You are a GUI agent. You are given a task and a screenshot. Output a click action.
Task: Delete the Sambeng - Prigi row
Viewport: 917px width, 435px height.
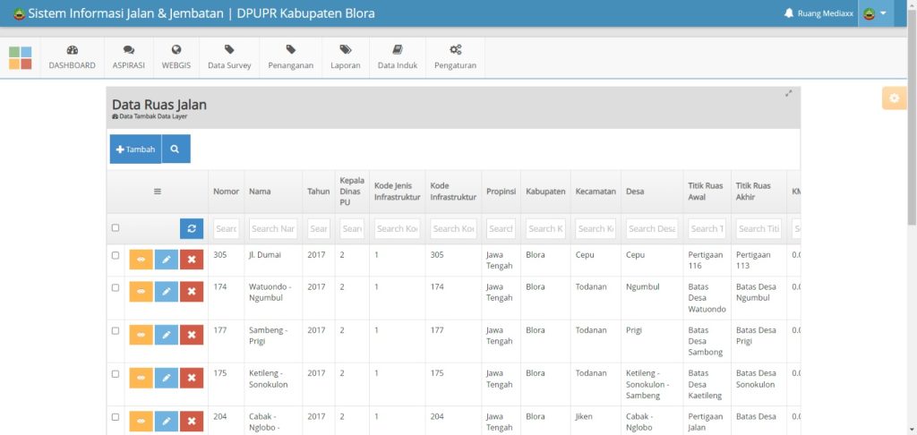pyautogui.click(x=192, y=335)
